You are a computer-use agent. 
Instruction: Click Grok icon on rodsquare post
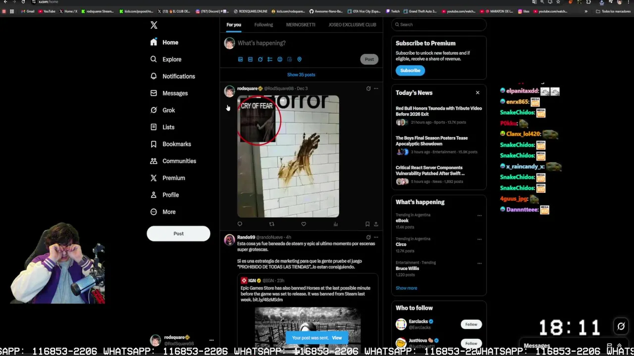pyautogui.click(x=368, y=89)
